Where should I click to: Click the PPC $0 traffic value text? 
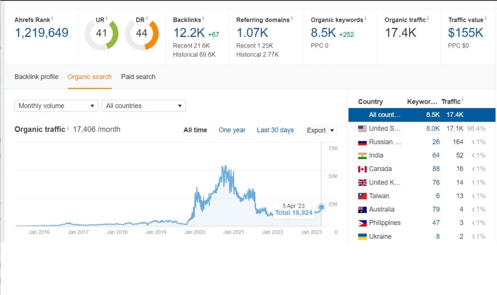458,46
